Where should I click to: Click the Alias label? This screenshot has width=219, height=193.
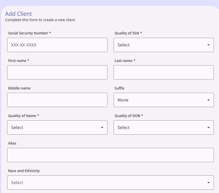coord(12,143)
